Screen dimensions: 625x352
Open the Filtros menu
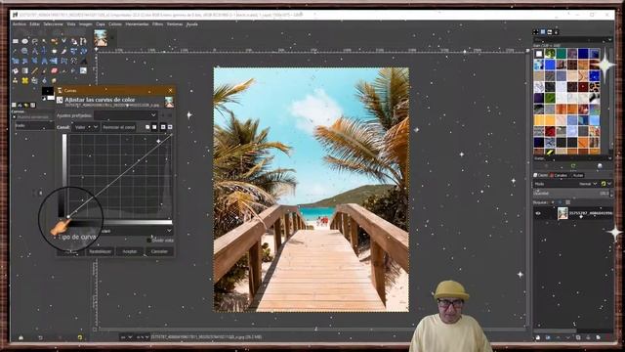pyautogui.click(x=158, y=24)
